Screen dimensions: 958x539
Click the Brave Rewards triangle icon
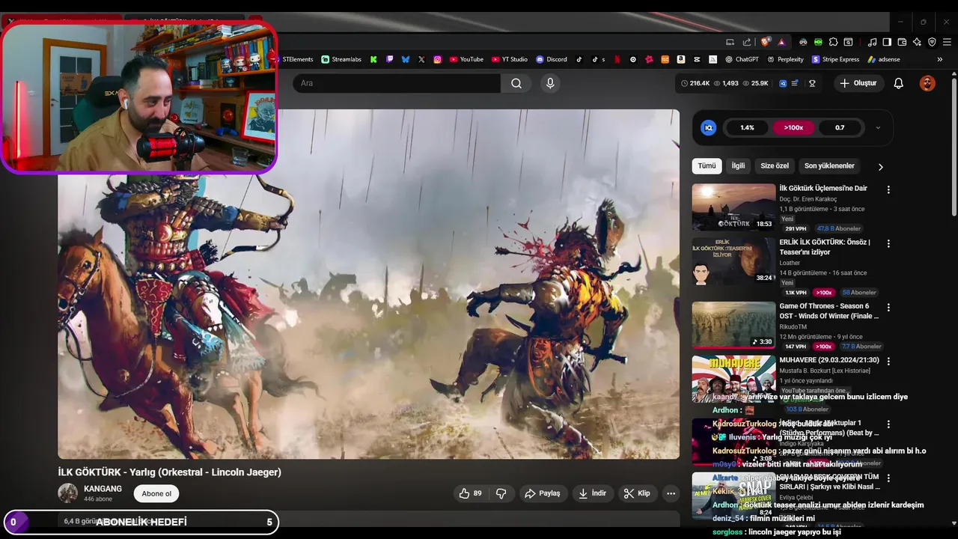(x=781, y=42)
